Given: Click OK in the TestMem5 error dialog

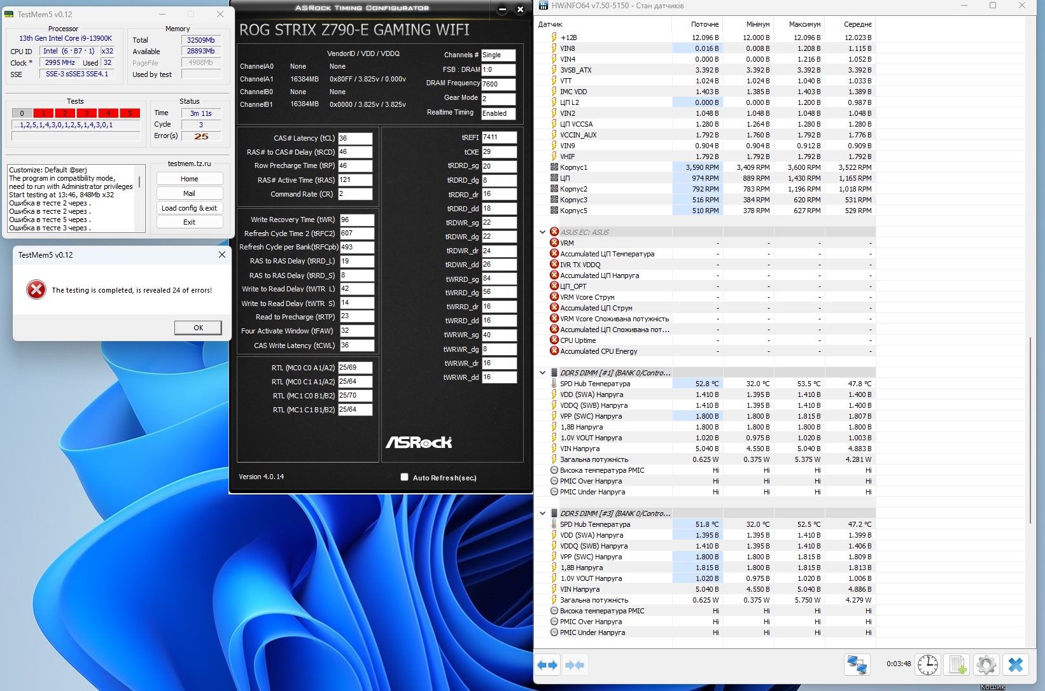Looking at the screenshot, I should 198,328.
